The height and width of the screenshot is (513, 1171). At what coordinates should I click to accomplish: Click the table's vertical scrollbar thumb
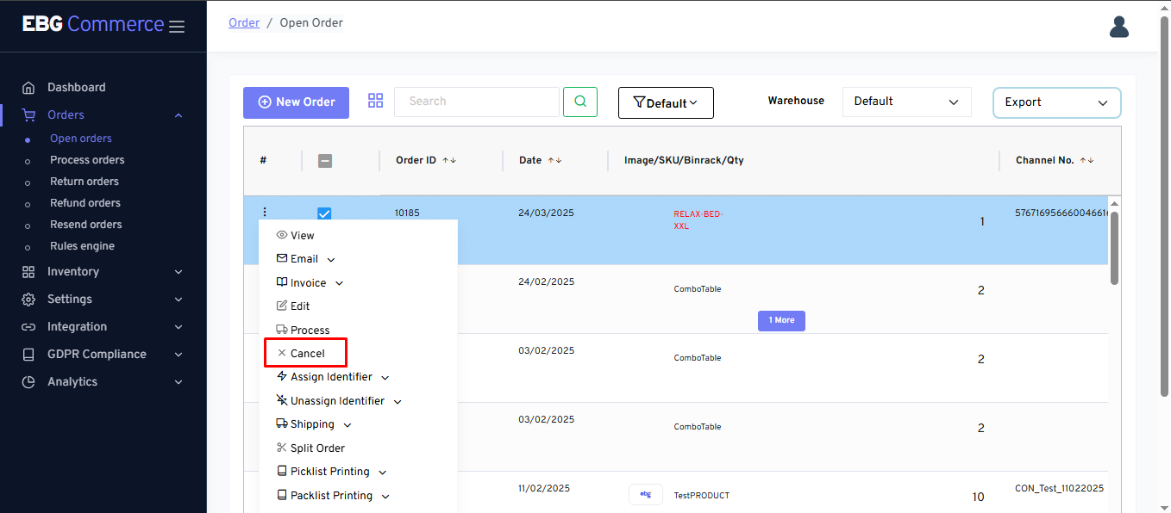pos(1114,248)
